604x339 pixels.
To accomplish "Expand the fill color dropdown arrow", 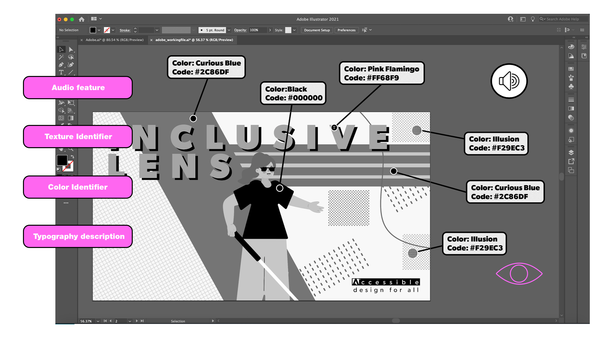I will (99, 30).
